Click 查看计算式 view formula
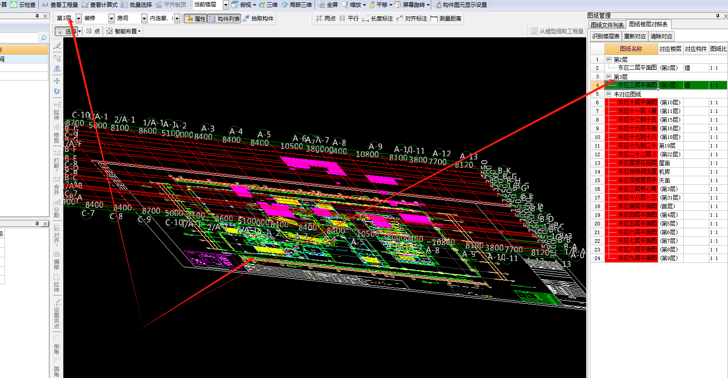Viewport: 728px width, 378px height. tap(99, 5)
